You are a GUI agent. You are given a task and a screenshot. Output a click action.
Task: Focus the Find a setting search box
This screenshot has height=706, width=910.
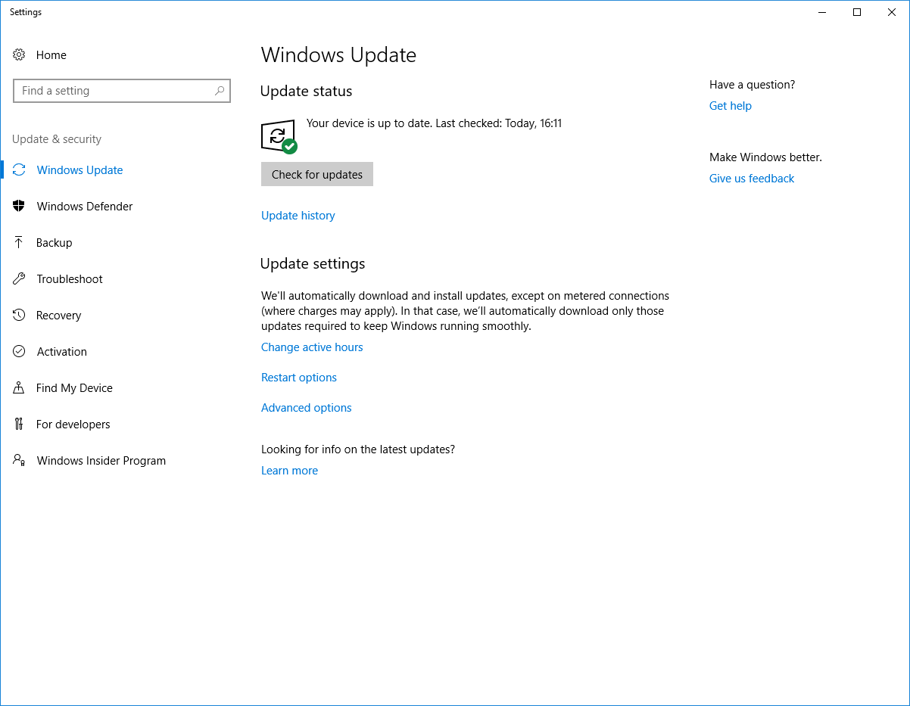pos(122,91)
